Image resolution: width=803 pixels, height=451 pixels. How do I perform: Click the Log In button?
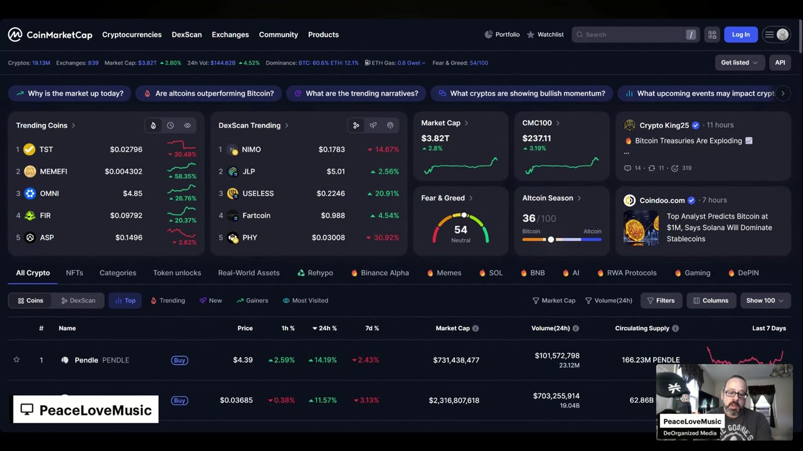[741, 34]
